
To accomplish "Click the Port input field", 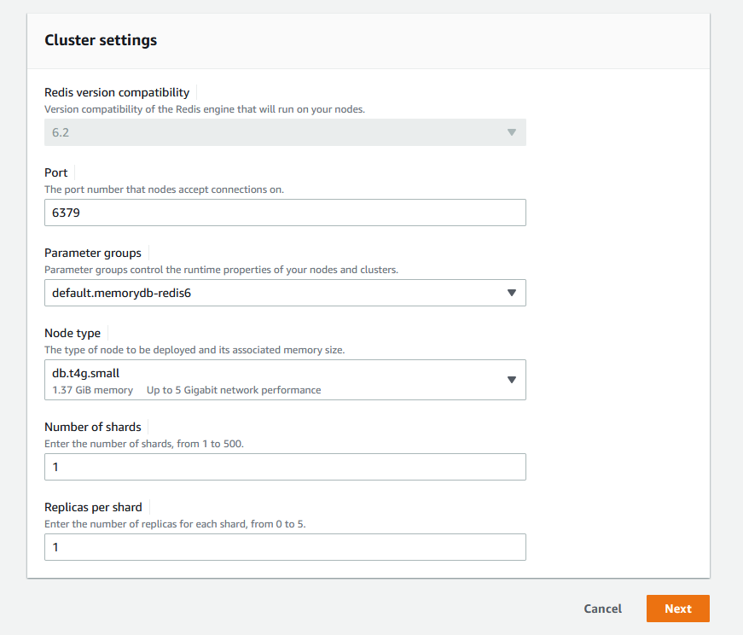I will click(285, 213).
